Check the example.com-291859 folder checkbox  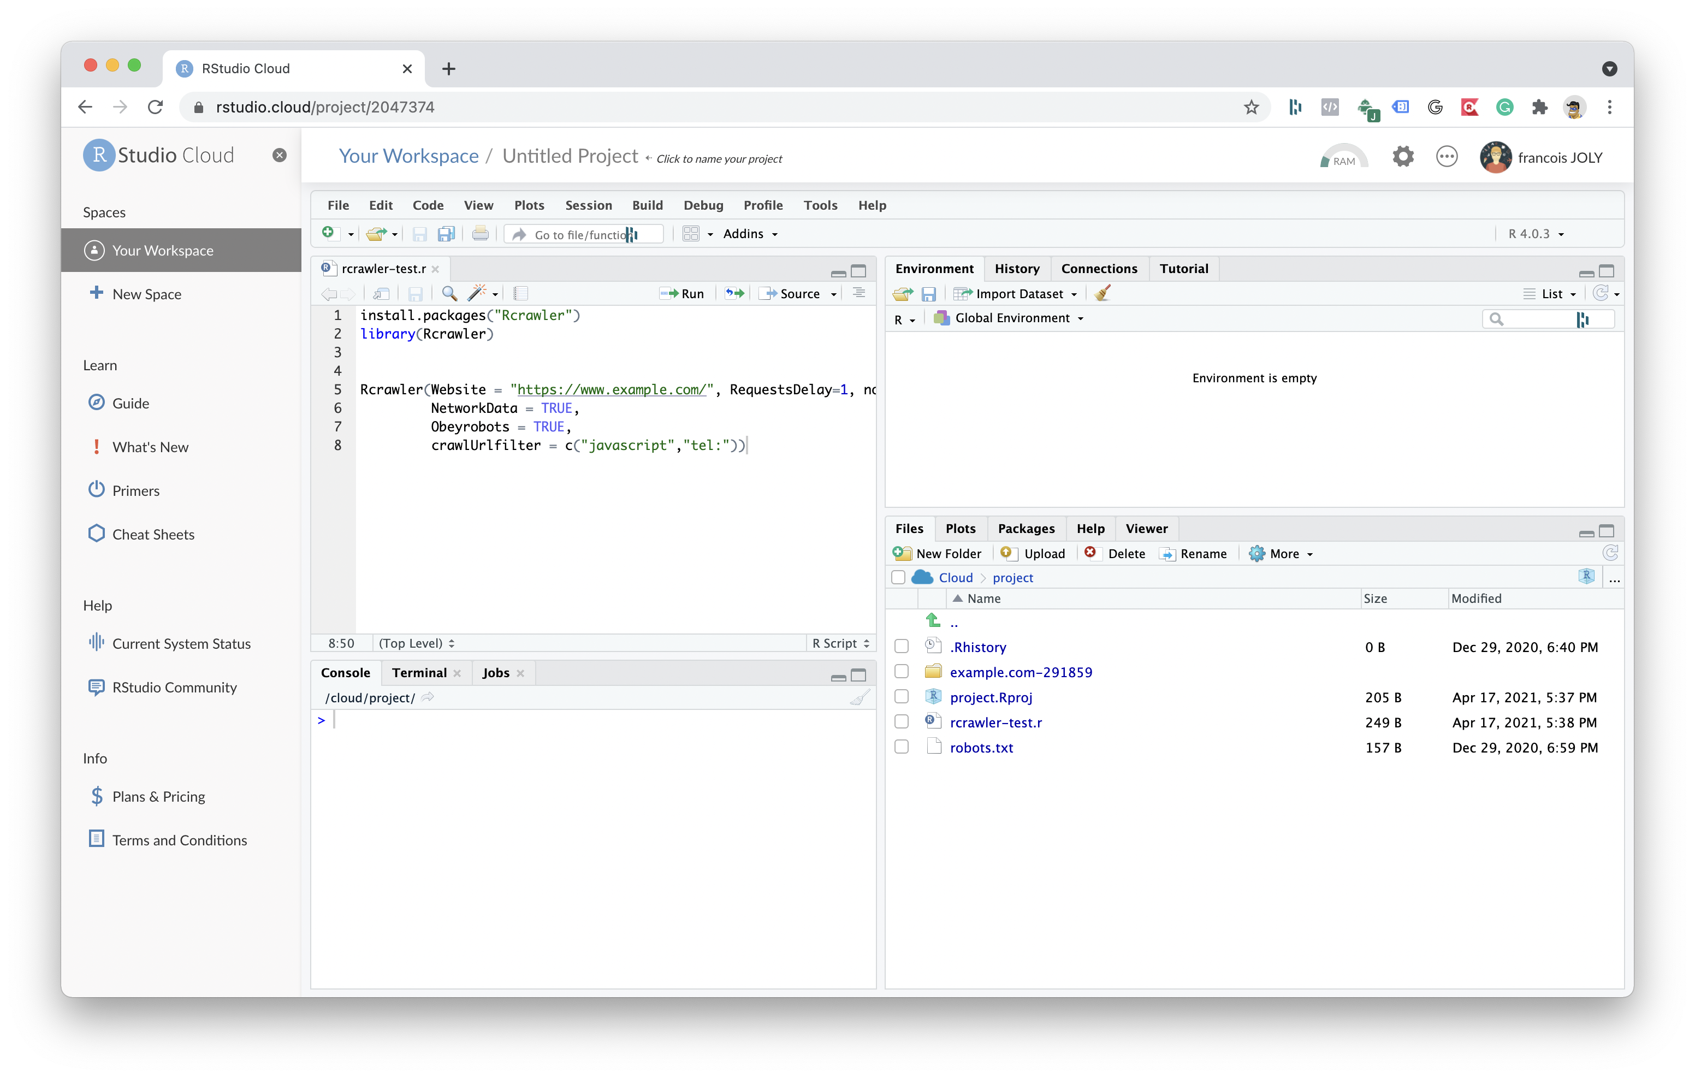[902, 672]
